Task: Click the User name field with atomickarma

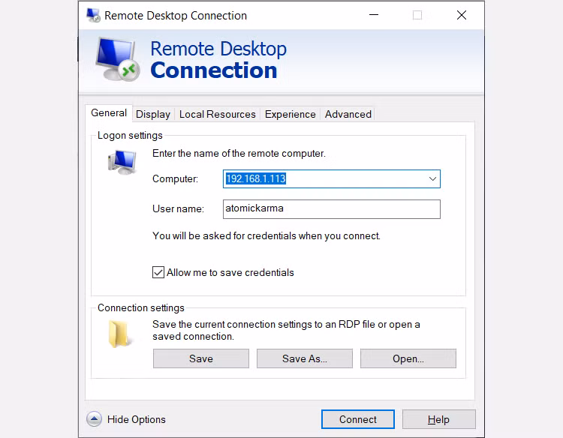Action: [x=331, y=209]
